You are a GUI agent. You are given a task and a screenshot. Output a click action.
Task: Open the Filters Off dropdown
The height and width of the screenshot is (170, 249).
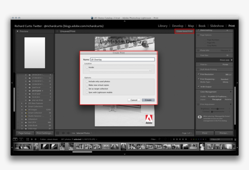(x=220, y=139)
